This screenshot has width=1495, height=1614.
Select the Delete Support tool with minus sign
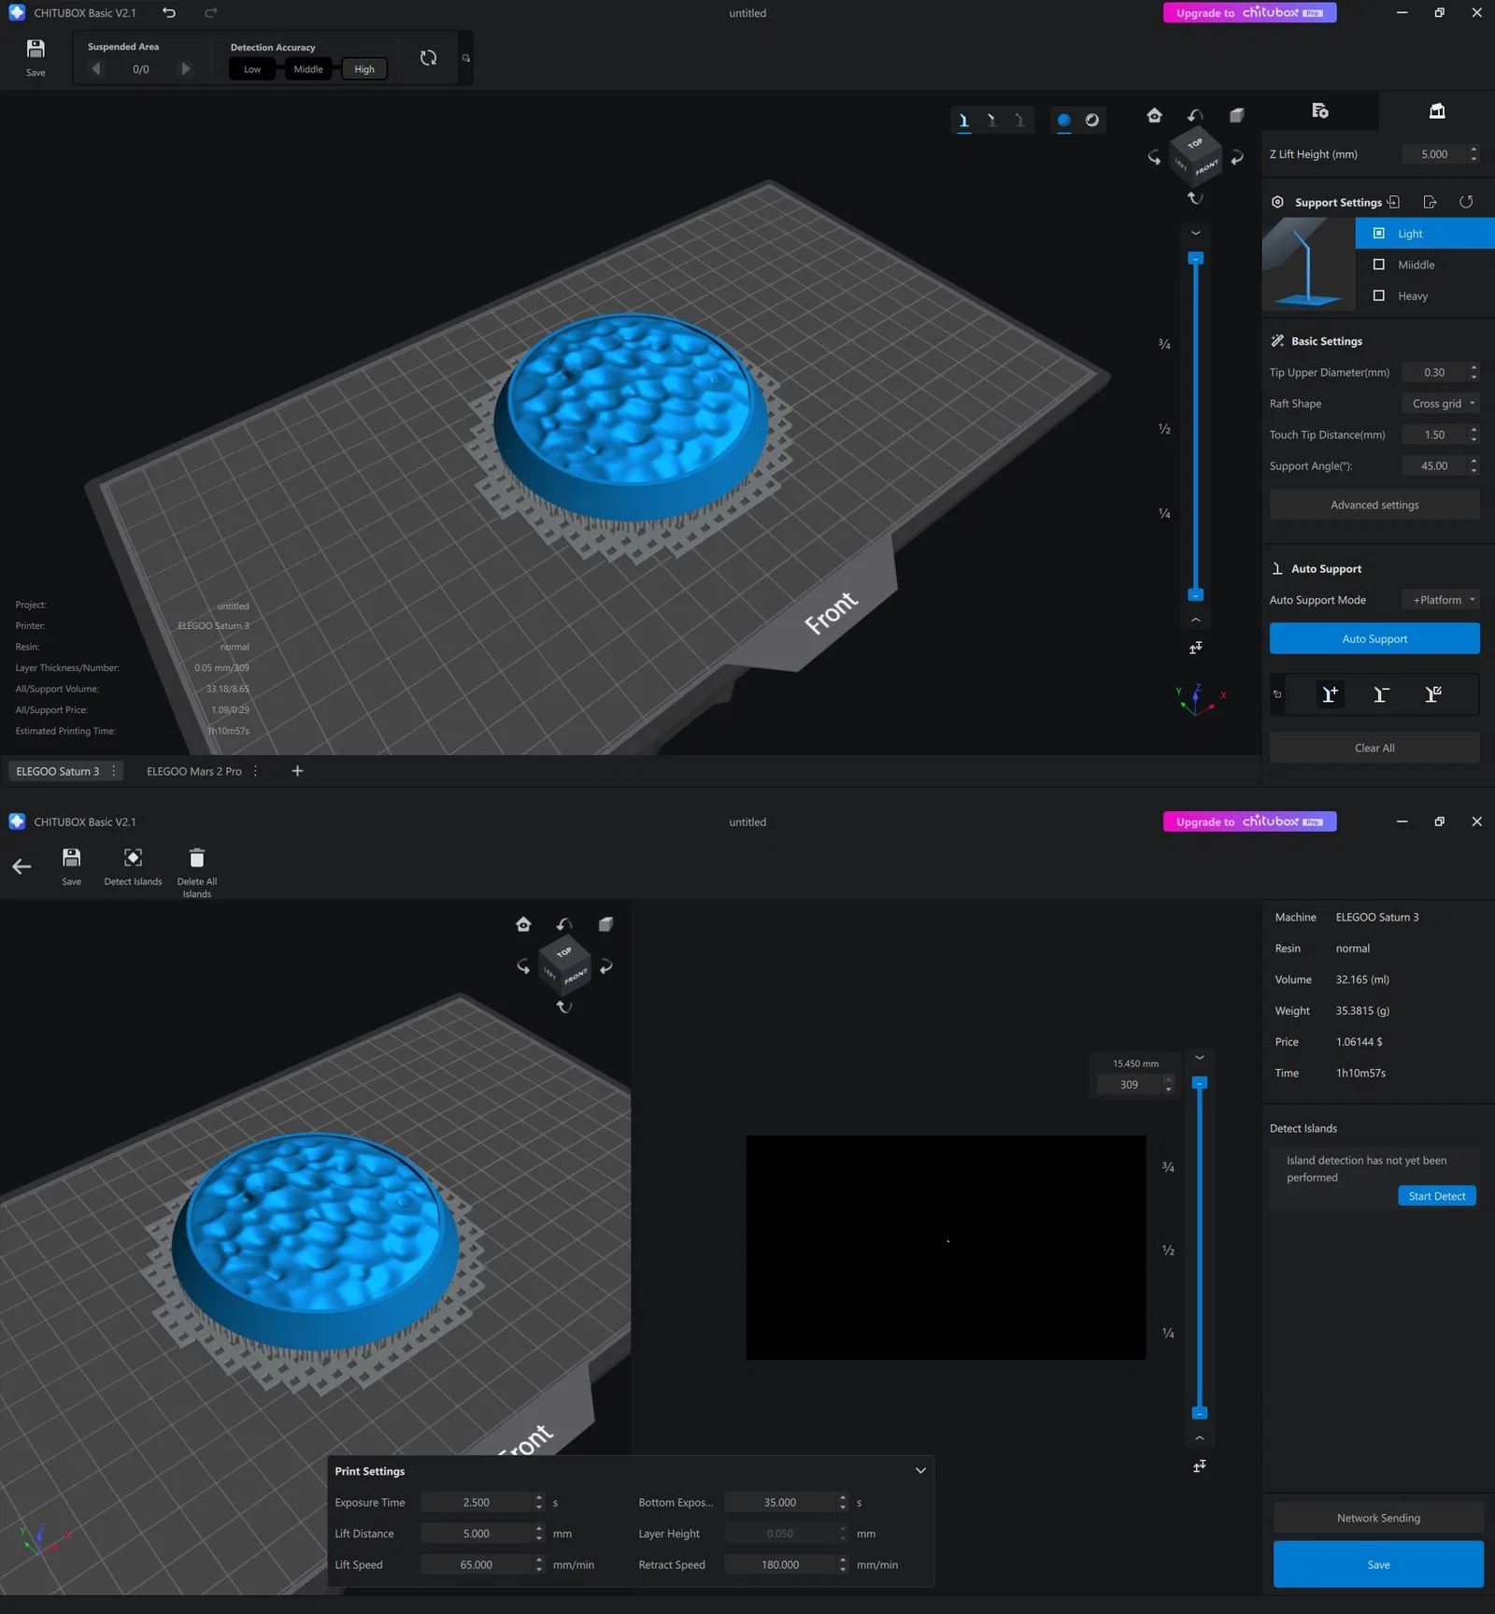coord(1381,694)
